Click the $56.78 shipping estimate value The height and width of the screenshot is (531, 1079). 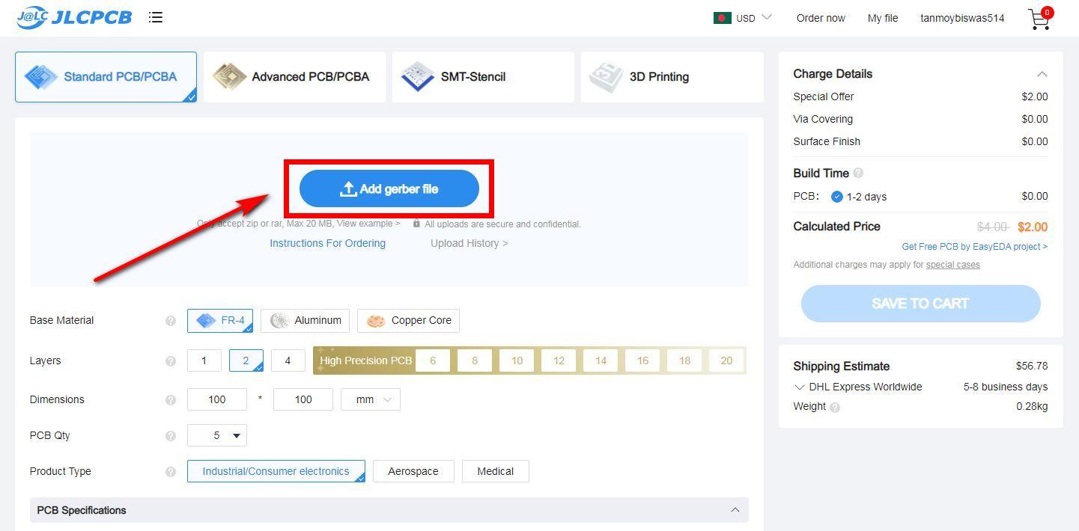[x=1032, y=366]
